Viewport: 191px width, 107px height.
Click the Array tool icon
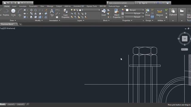pyautogui.click(x=40, y=17)
